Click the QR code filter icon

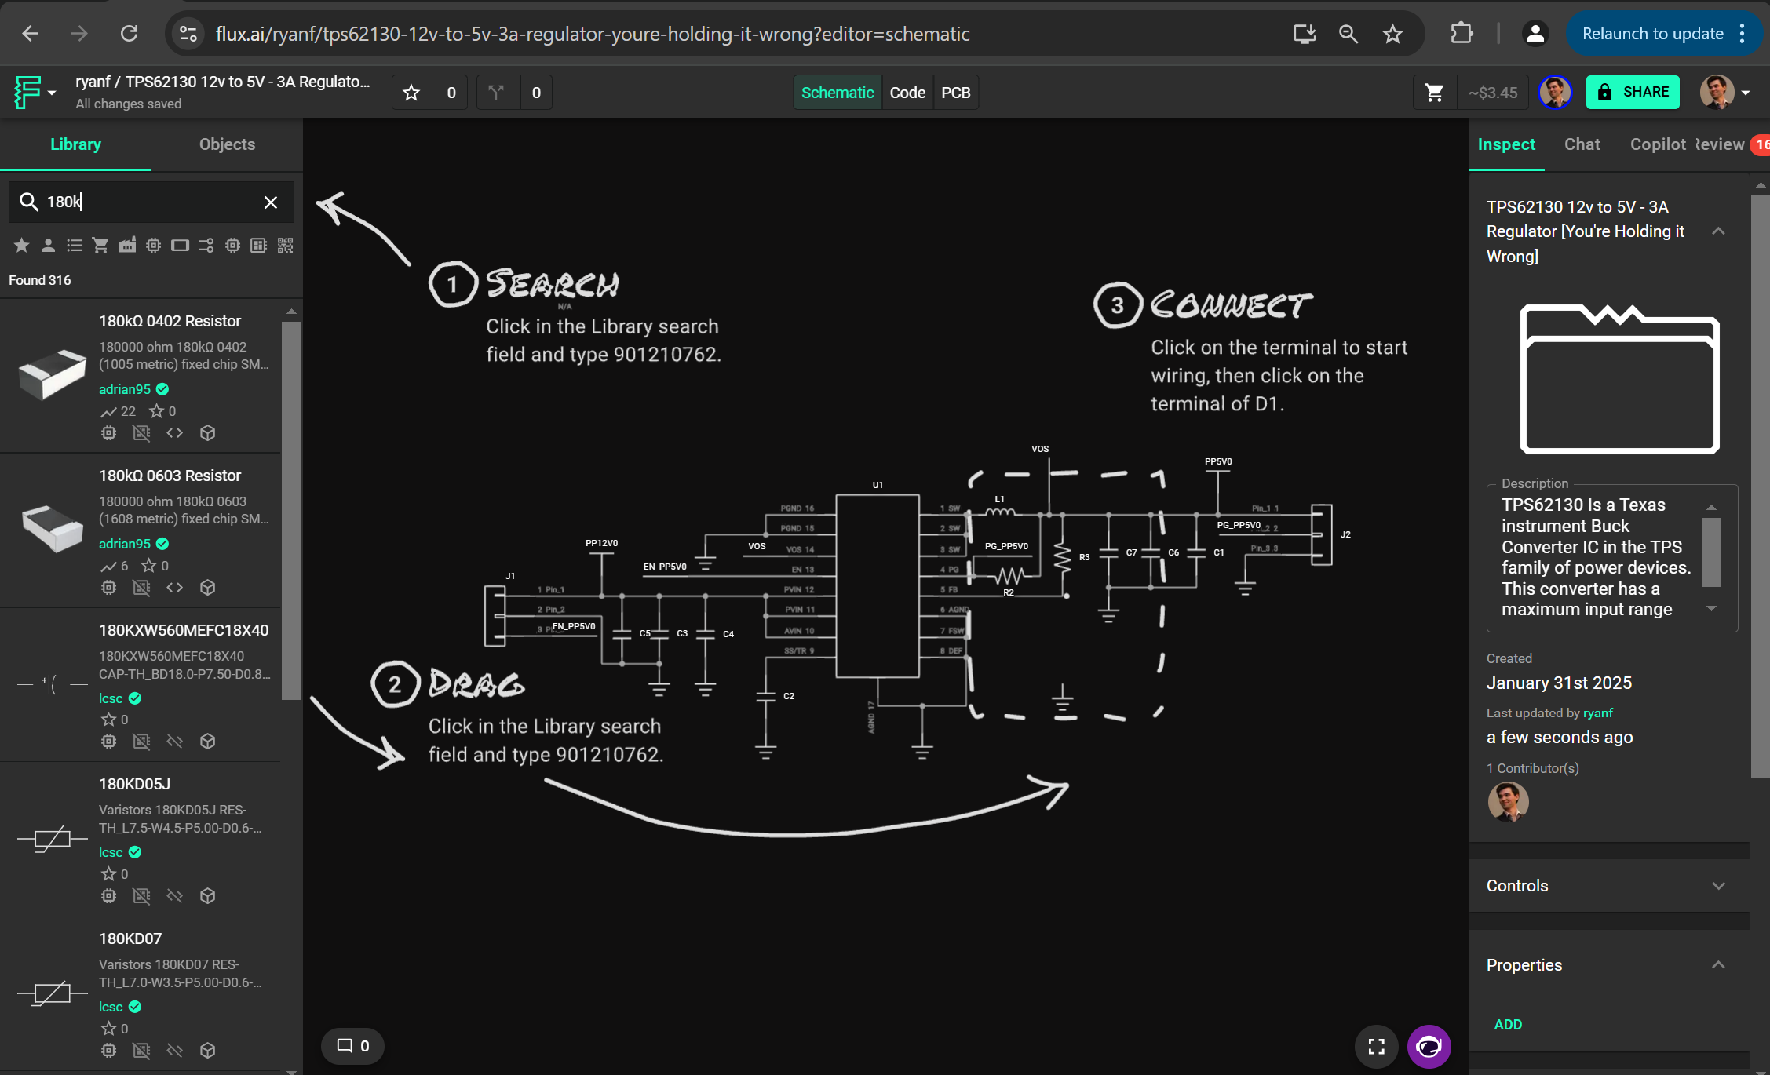[286, 246]
